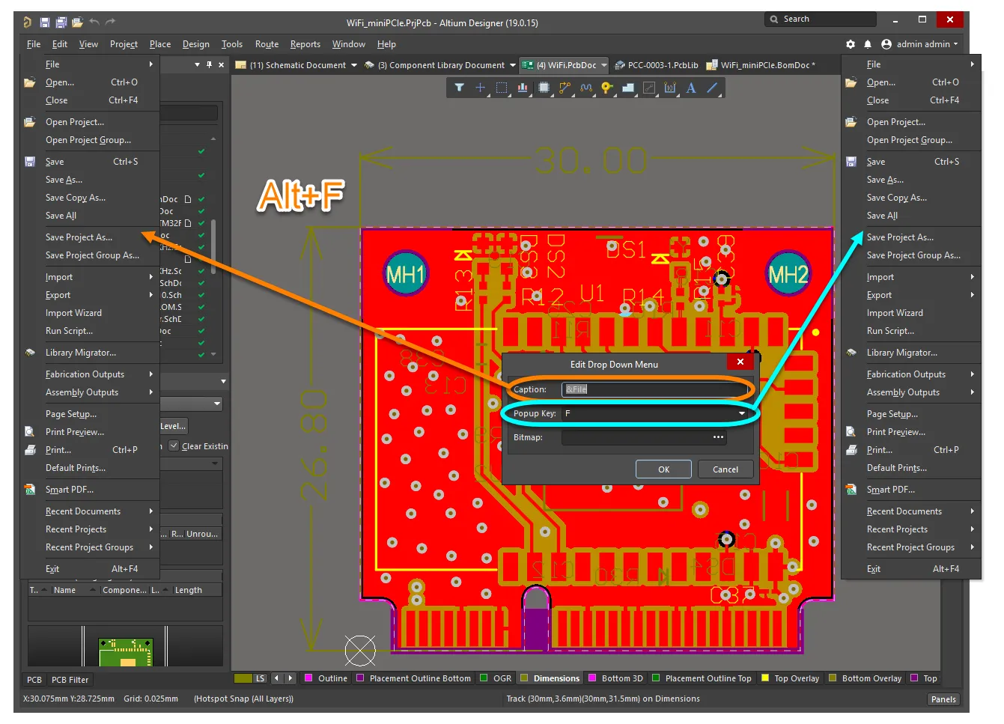Click the Redo arrow icon

point(111,22)
